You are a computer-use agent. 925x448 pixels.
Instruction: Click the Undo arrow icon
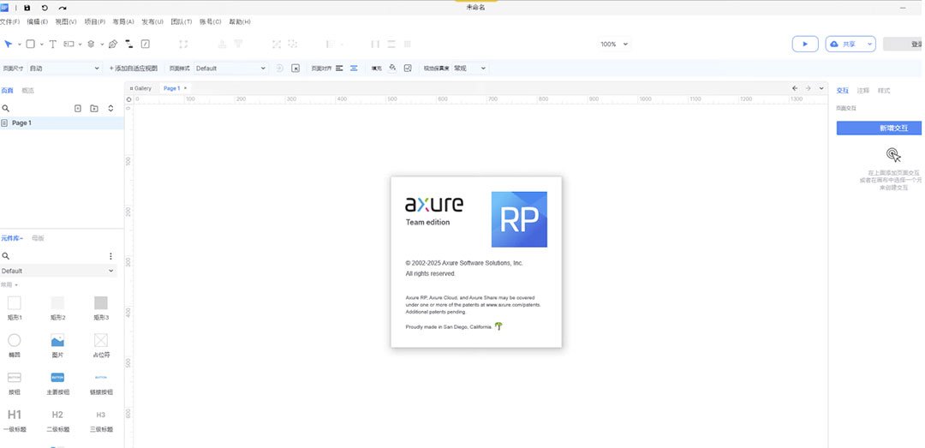45,8
